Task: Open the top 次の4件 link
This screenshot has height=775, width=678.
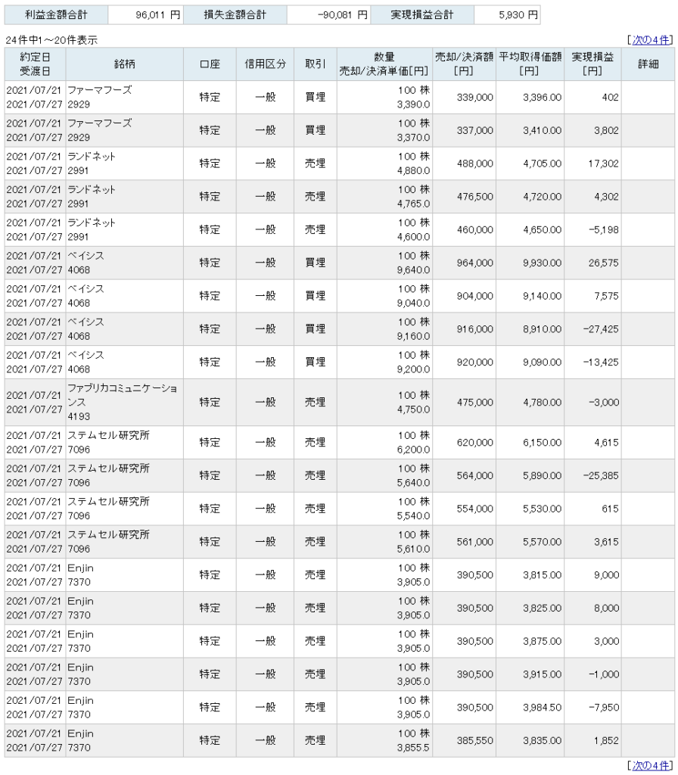Action: (652, 40)
